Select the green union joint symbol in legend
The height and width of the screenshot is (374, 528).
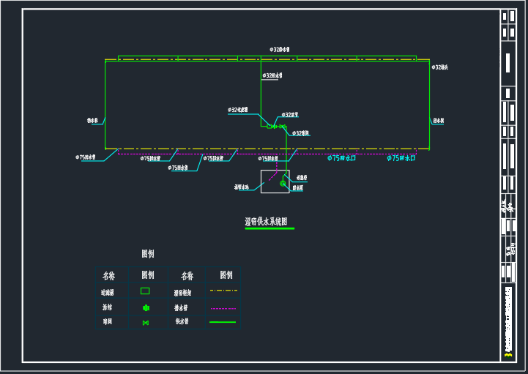[x=145, y=307]
